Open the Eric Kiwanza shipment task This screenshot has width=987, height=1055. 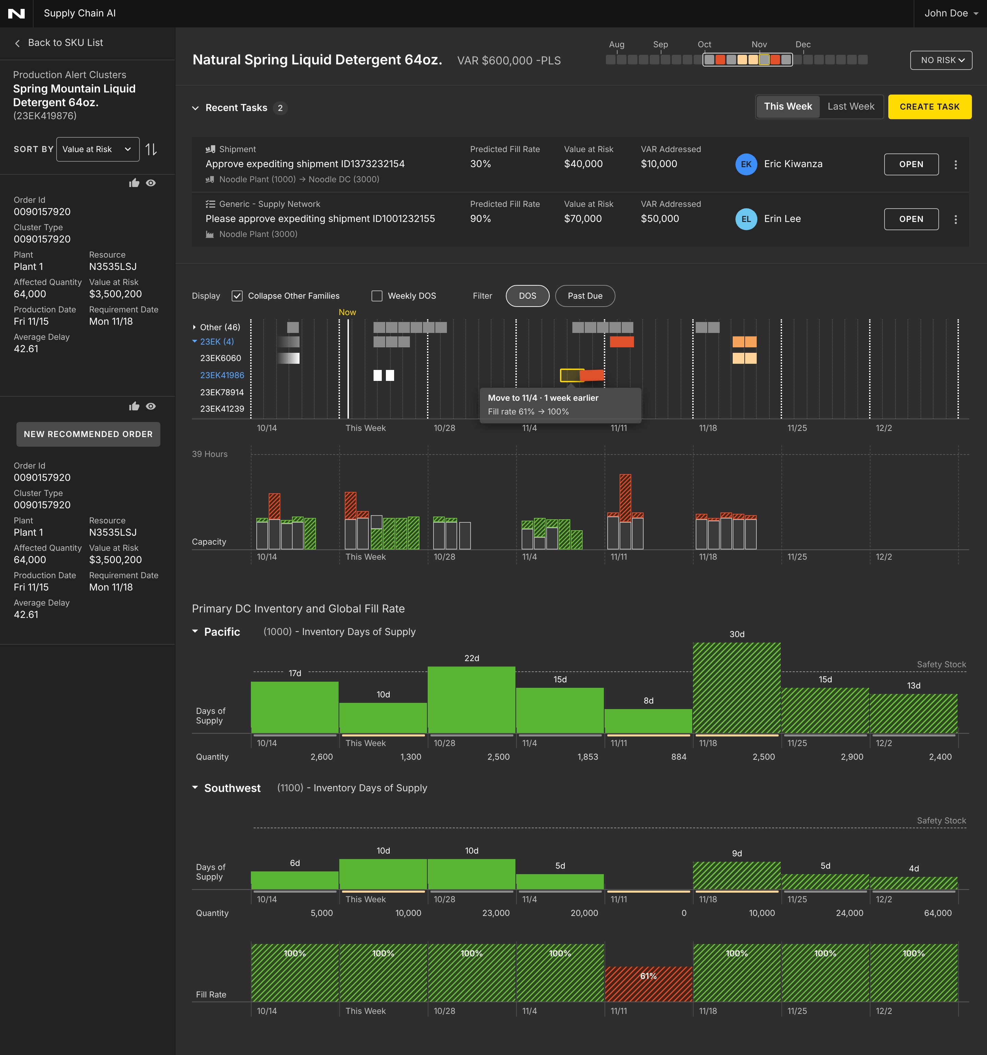[x=911, y=164]
